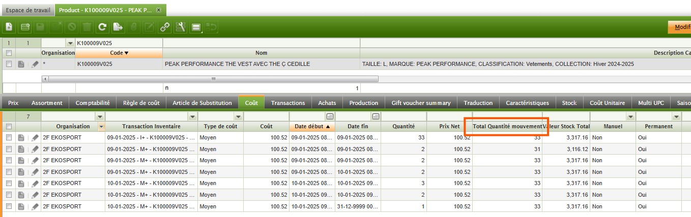Image resolution: width=691 pixels, height=217 pixels.
Task: Tick the product K100009V025 row checkbox
Action: (x=9, y=64)
